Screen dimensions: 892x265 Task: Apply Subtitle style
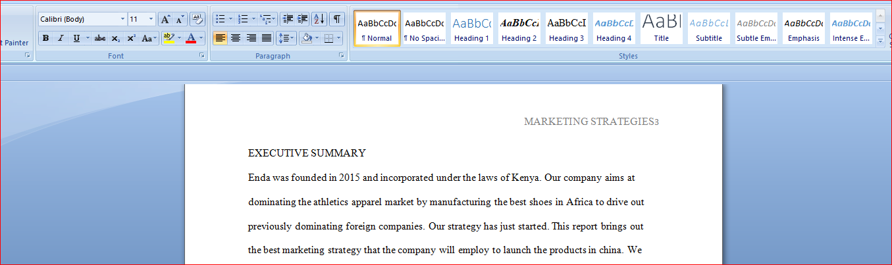pos(709,28)
